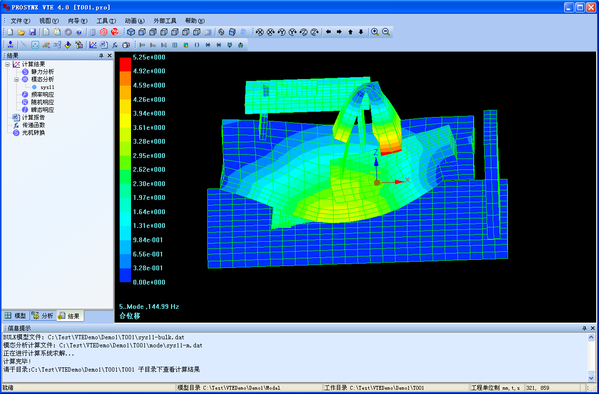Click the red NaN toolbar icon

click(115, 32)
